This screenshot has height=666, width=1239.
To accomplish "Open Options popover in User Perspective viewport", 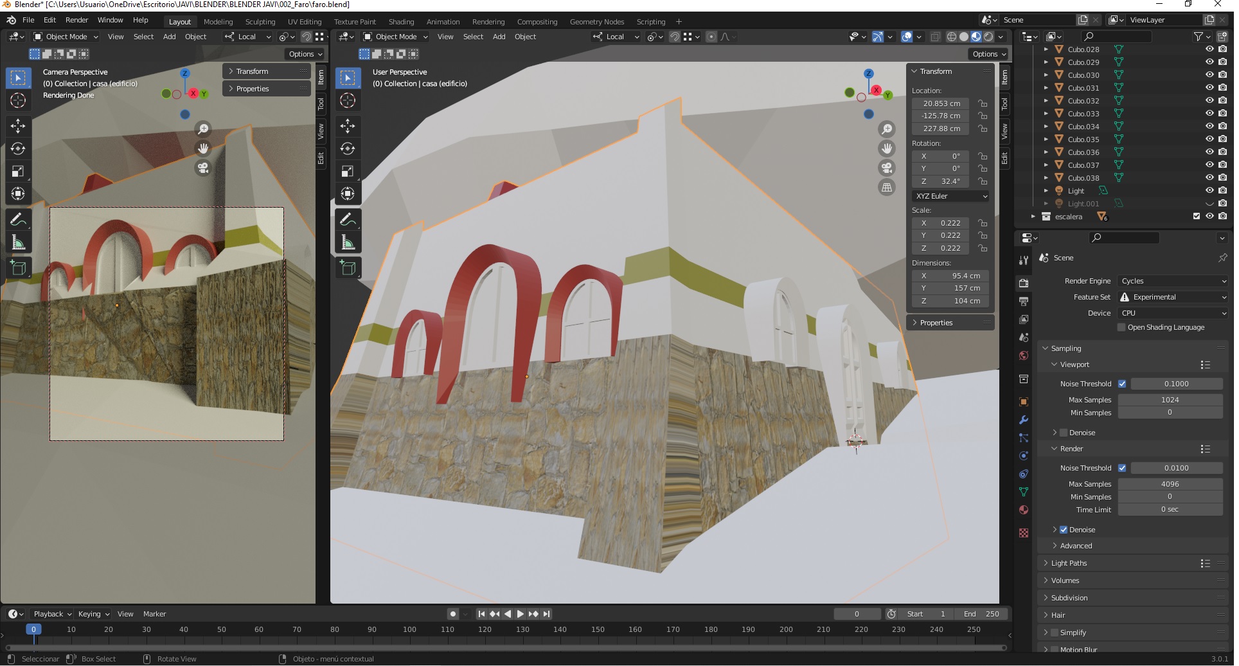I will coord(988,54).
